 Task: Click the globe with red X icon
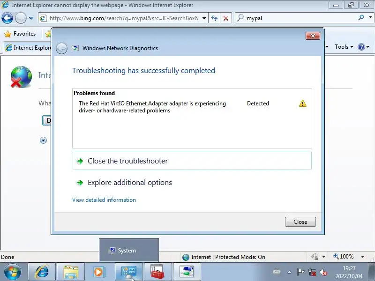pyautogui.click(x=21, y=77)
